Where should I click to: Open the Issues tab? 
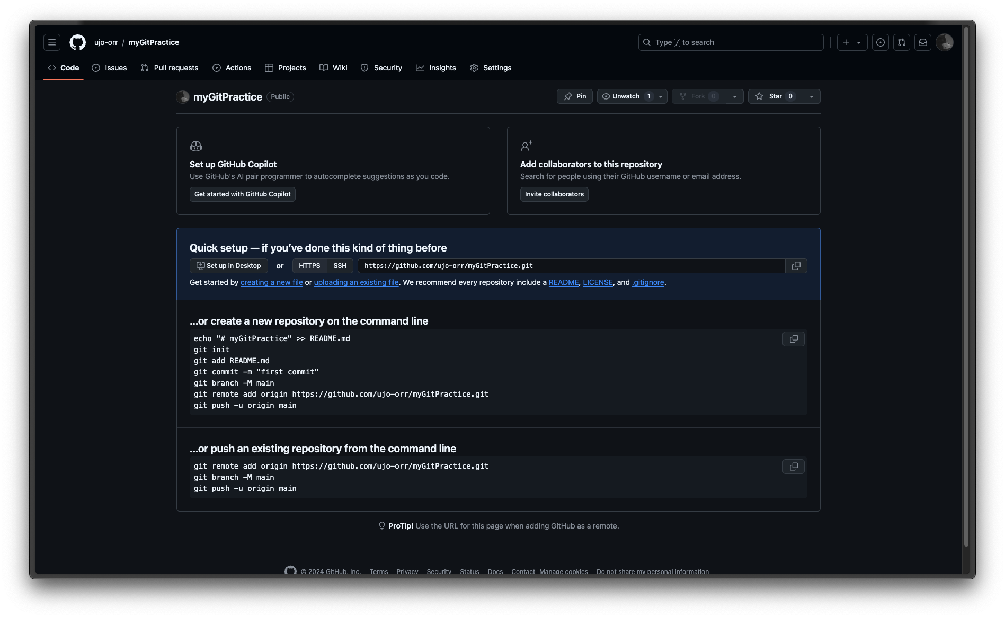[109, 68]
